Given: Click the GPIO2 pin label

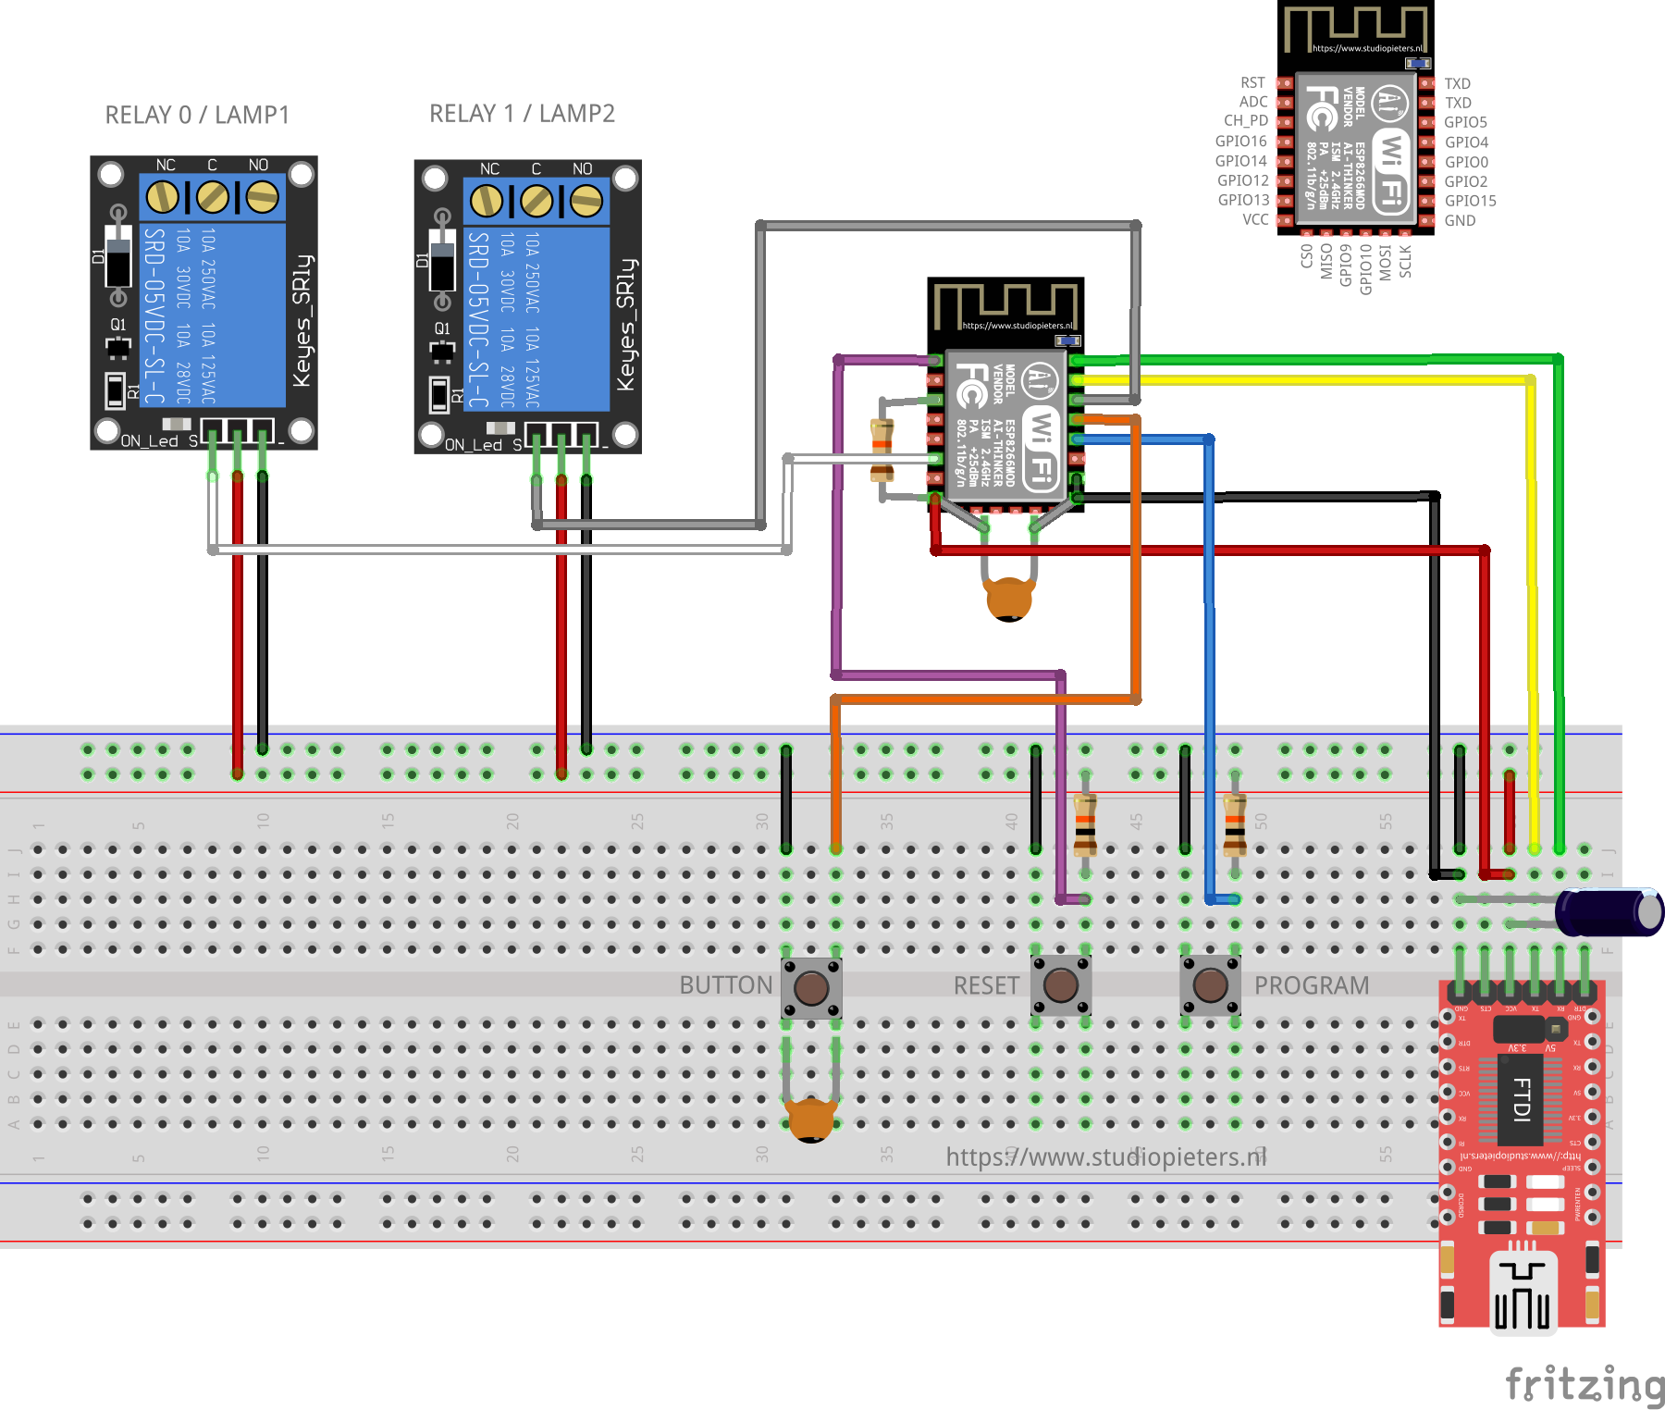Looking at the screenshot, I should coord(1466,182).
